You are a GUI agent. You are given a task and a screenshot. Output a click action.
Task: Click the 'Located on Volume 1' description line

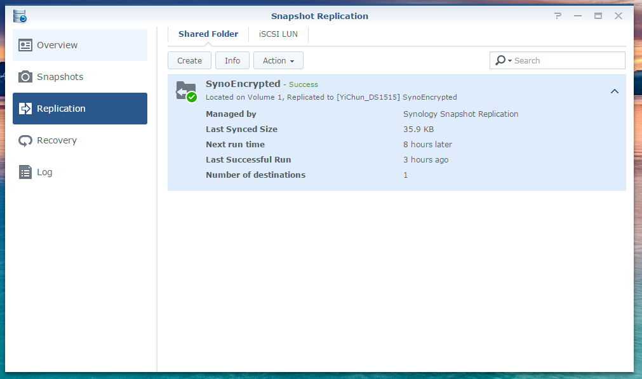(x=331, y=97)
